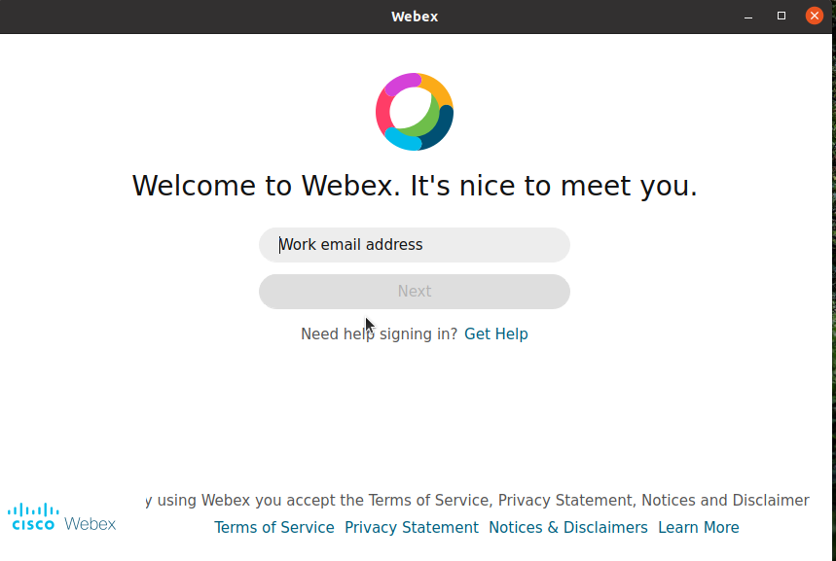Click the colorful Webex logo
This screenshot has width=836, height=561.
pos(415,112)
